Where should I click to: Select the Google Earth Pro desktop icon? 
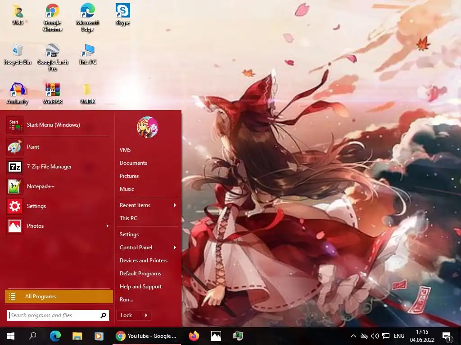click(52, 57)
